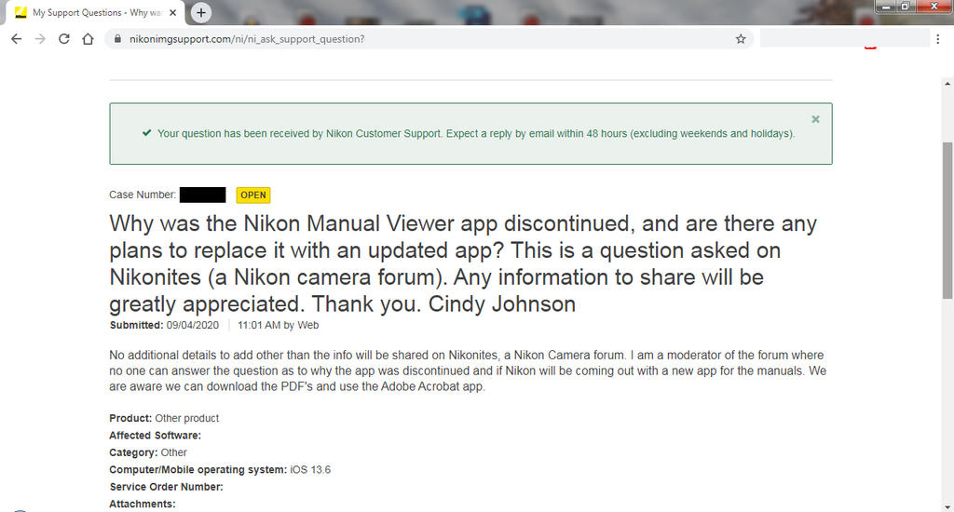Open the Chrome three-dot menu

pyautogui.click(x=938, y=39)
